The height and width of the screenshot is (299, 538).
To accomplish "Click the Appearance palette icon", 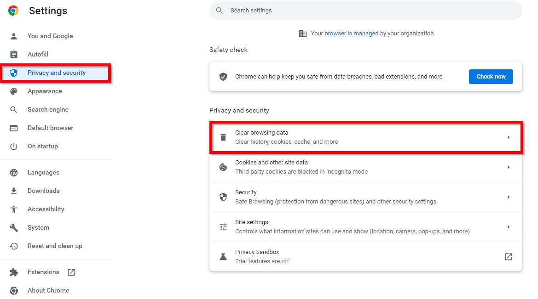I will tap(14, 91).
